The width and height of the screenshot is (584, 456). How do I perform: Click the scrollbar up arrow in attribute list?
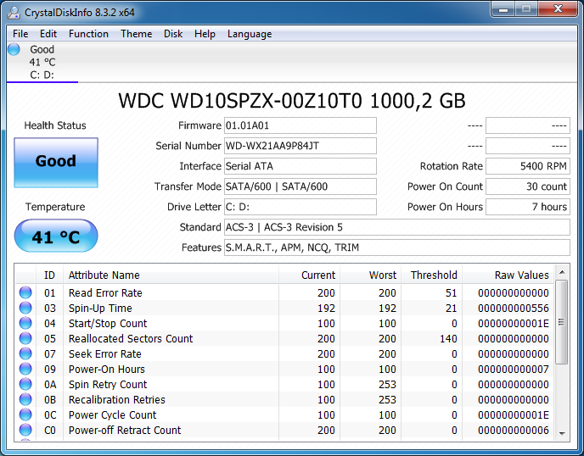click(562, 272)
